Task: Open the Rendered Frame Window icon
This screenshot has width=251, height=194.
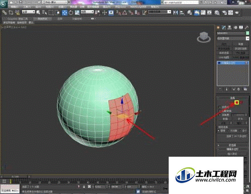Action: pyautogui.click(x=230, y=13)
